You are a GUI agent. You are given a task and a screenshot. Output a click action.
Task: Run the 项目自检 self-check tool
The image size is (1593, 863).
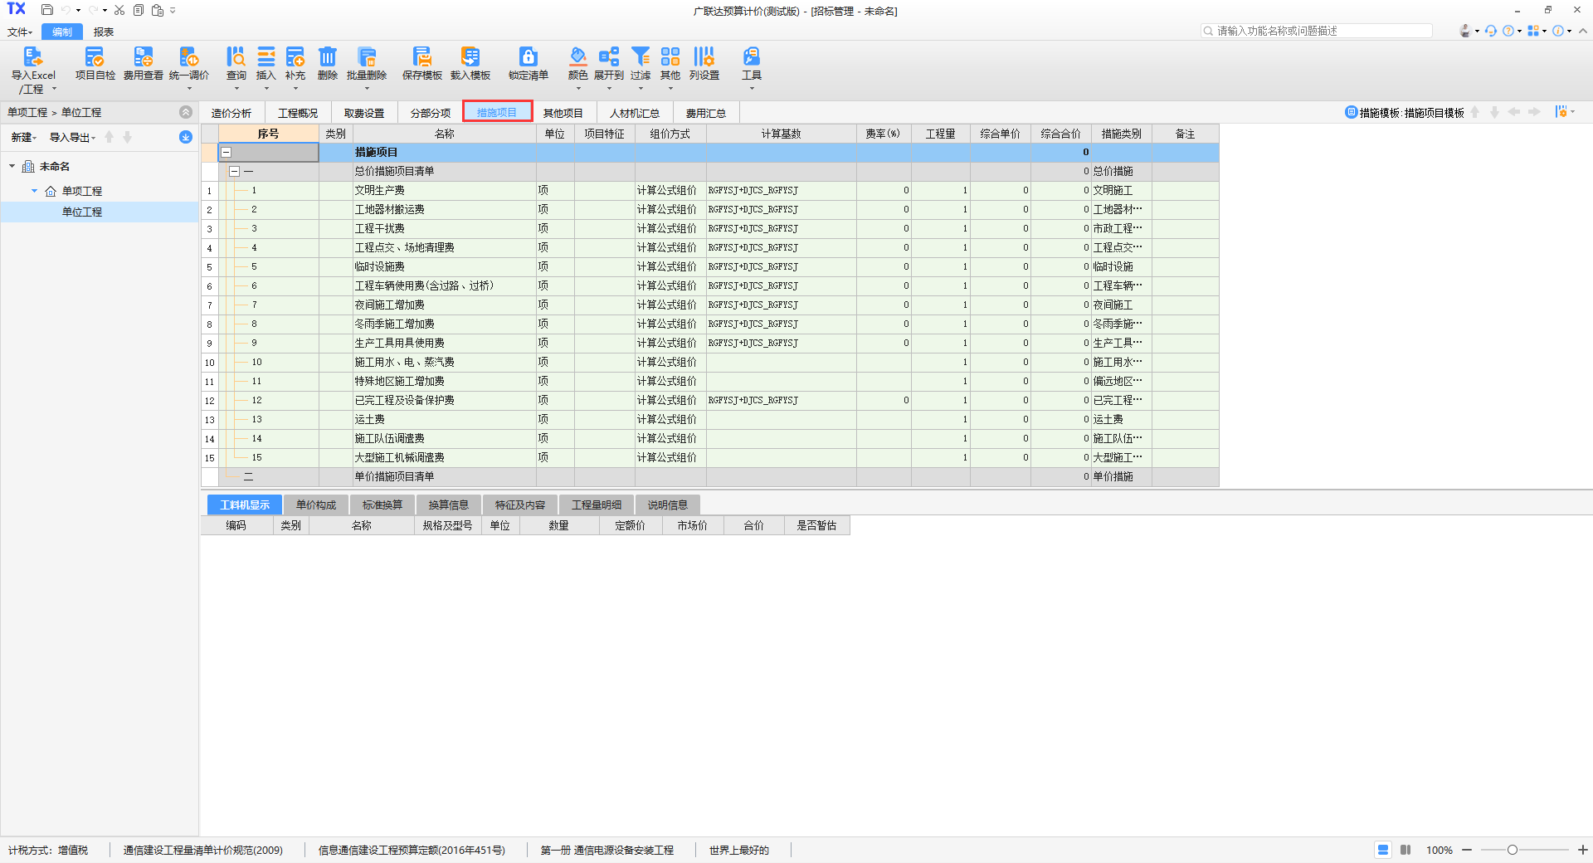click(95, 57)
